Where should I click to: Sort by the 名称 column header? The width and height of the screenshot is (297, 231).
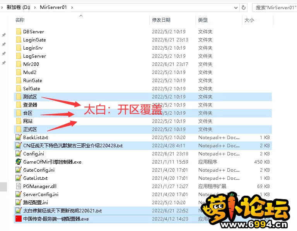(x=20, y=20)
